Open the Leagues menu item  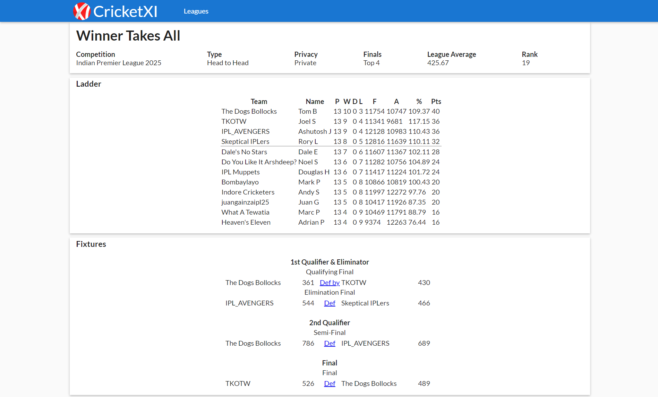(x=196, y=11)
